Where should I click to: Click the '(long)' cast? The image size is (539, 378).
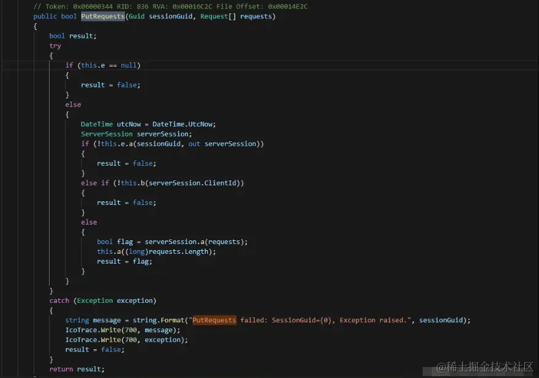pos(137,251)
